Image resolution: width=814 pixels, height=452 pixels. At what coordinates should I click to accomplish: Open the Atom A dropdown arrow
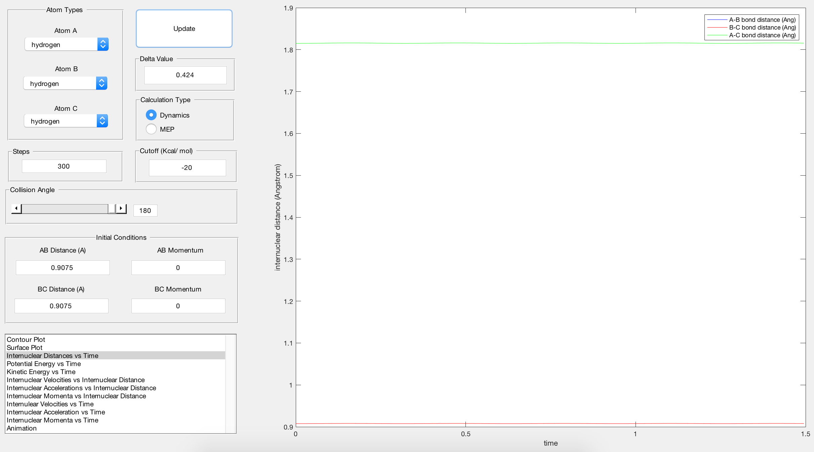click(x=103, y=44)
